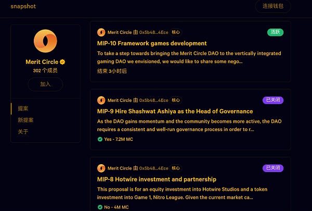Open the 关于 sidebar item
Viewport: 312px width, 211px height.
coord(23,131)
